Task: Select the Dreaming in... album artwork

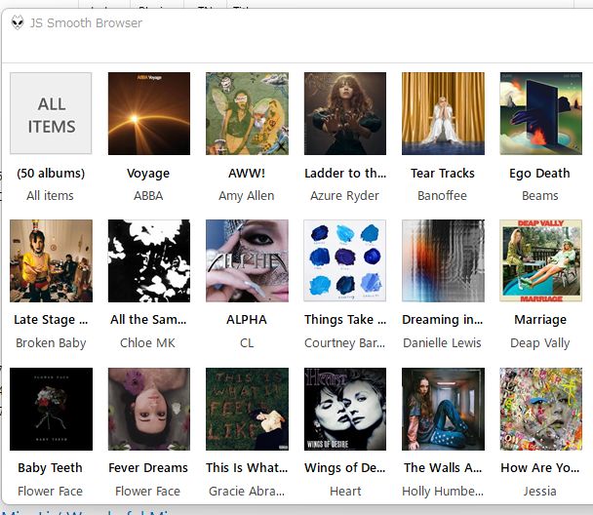Action: pyautogui.click(x=443, y=260)
